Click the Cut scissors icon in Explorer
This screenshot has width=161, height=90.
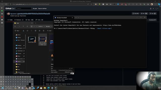tap(23, 30)
